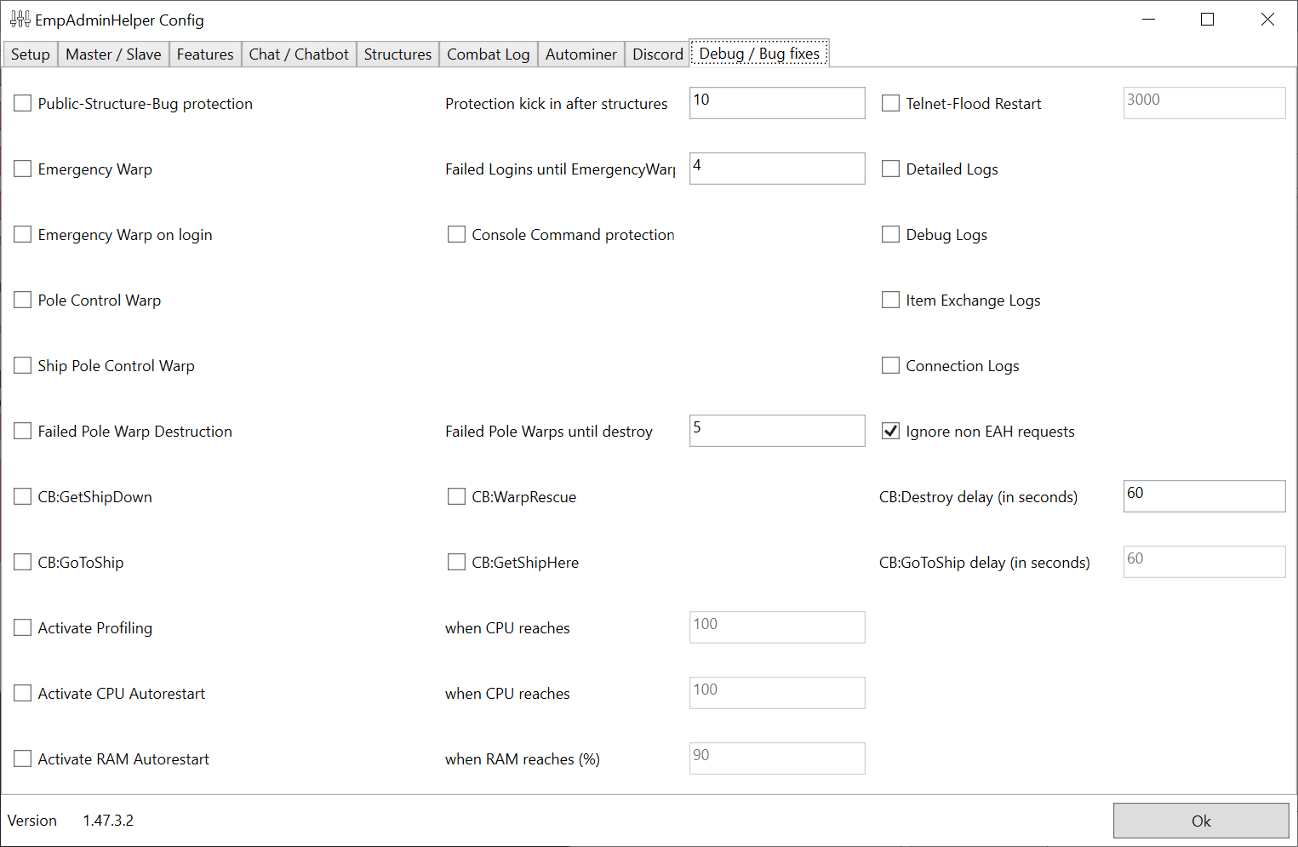Enable the Activate Profiling checkbox
This screenshot has height=847, width=1298.
click(23, 627)
